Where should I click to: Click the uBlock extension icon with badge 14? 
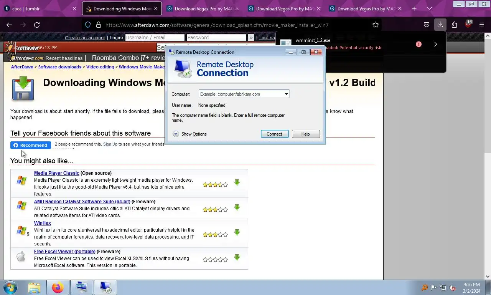[x=468, y=24]
